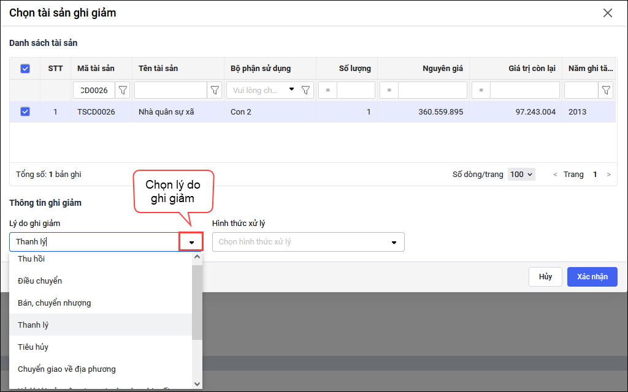The image size is (628, 392).
Task: Click the Tên tài sản filter input field
Action: click(x=171, y=91)
